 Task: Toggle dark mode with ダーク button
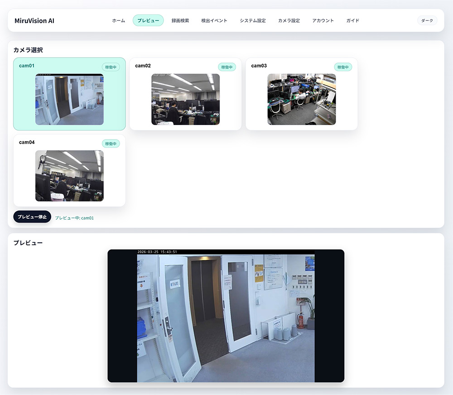[x=427, y=20]
